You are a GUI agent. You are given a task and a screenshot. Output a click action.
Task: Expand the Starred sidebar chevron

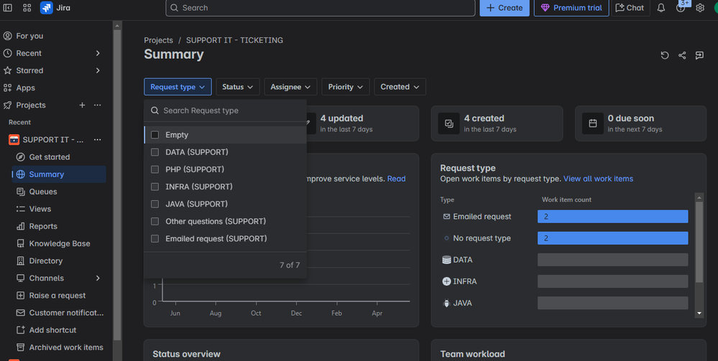tap(98, 70)
